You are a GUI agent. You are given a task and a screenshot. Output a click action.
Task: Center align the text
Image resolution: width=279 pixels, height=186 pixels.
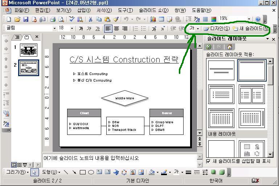[116, 28]
